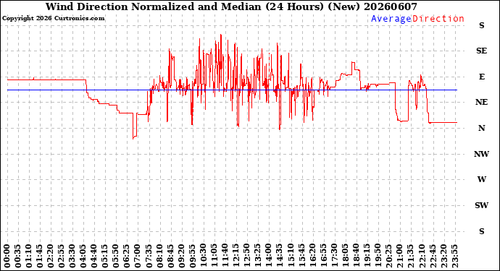Click the 09:55 time label
Image resolution: width=500 pixels, height=271 pixels.
[x=192, y=256]
